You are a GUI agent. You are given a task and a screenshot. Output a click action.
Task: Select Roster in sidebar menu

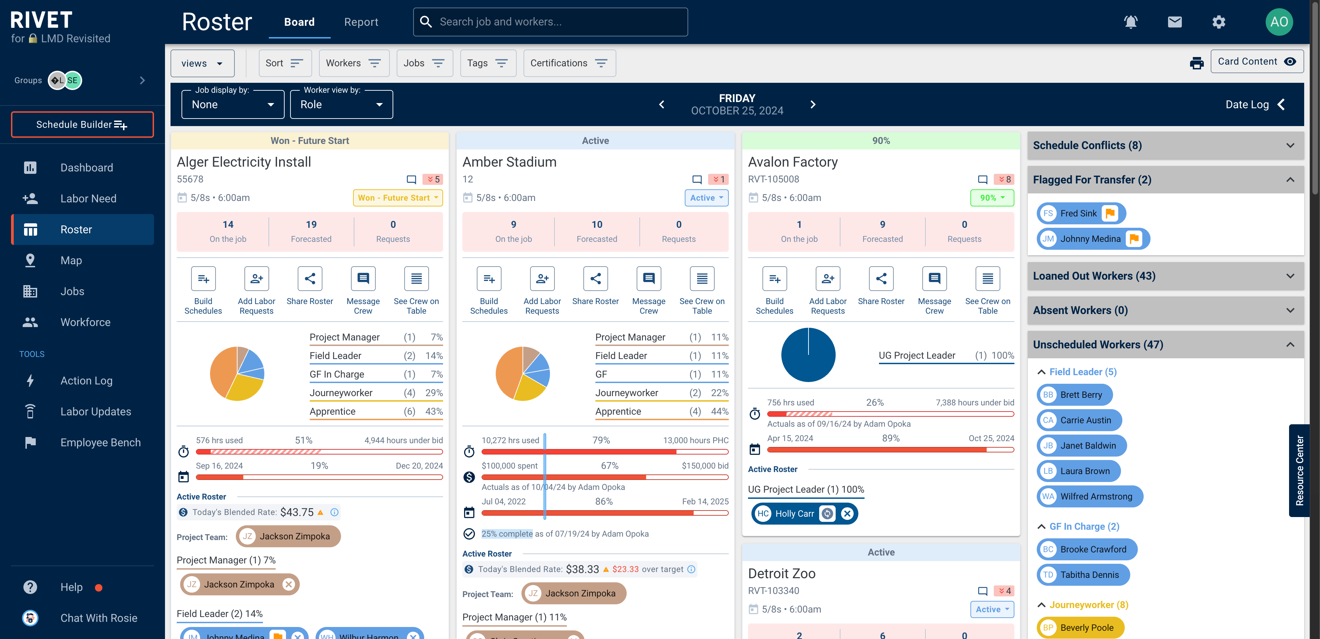82,229
